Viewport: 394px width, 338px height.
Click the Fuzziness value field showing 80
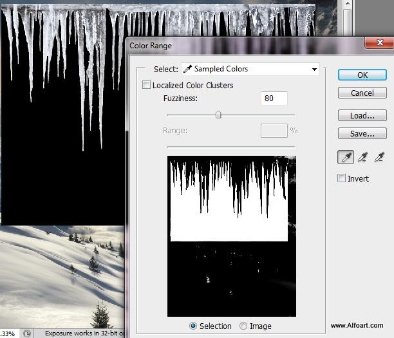pos(274,99)
